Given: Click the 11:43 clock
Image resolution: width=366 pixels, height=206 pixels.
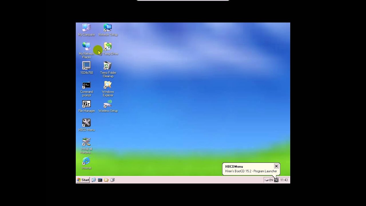Looking at the screenshot, I should point(284,180).
